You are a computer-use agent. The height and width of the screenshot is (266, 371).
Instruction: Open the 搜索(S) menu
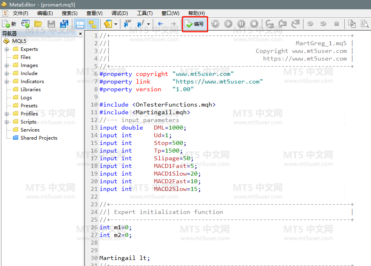point(70,13)
